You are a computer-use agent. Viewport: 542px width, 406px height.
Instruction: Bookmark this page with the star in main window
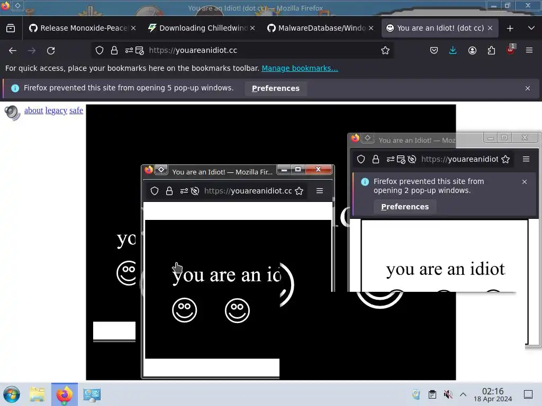click(385, 50)
